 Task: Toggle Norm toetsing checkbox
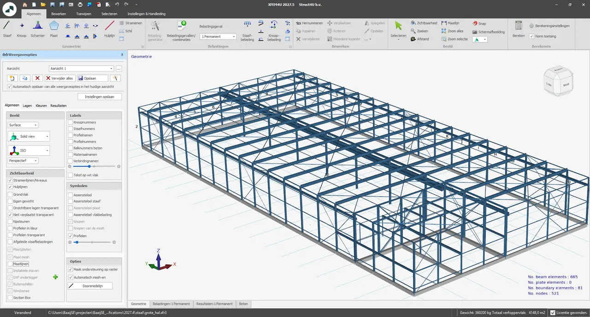(x=532, y=36)
